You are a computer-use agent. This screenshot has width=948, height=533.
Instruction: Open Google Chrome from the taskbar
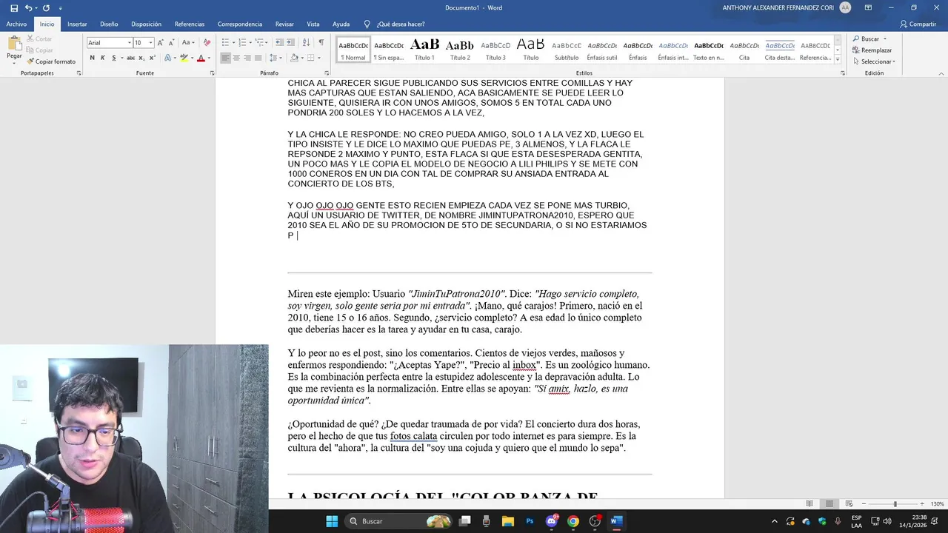[x=573, y=521]
